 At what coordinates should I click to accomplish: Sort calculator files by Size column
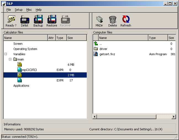tap(76, 38)
